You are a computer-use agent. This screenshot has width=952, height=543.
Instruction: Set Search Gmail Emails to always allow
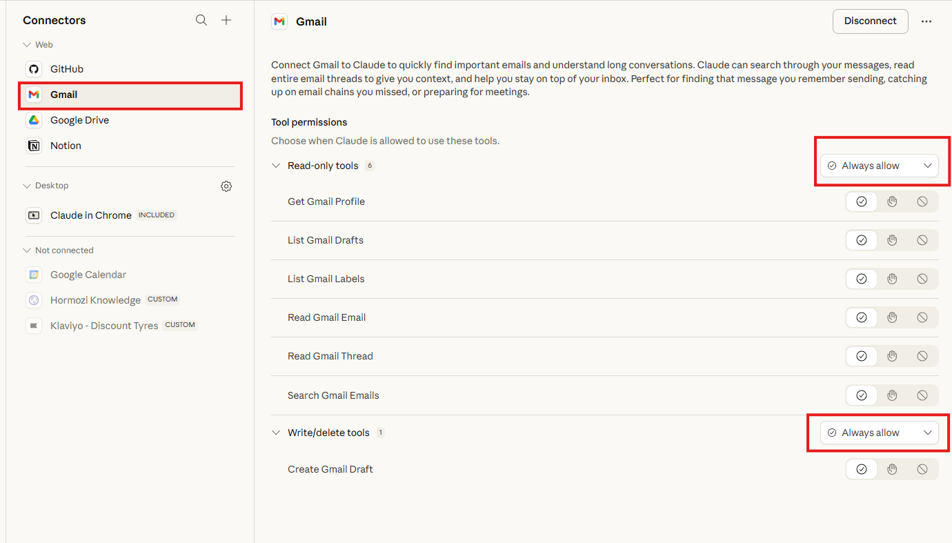862,395
